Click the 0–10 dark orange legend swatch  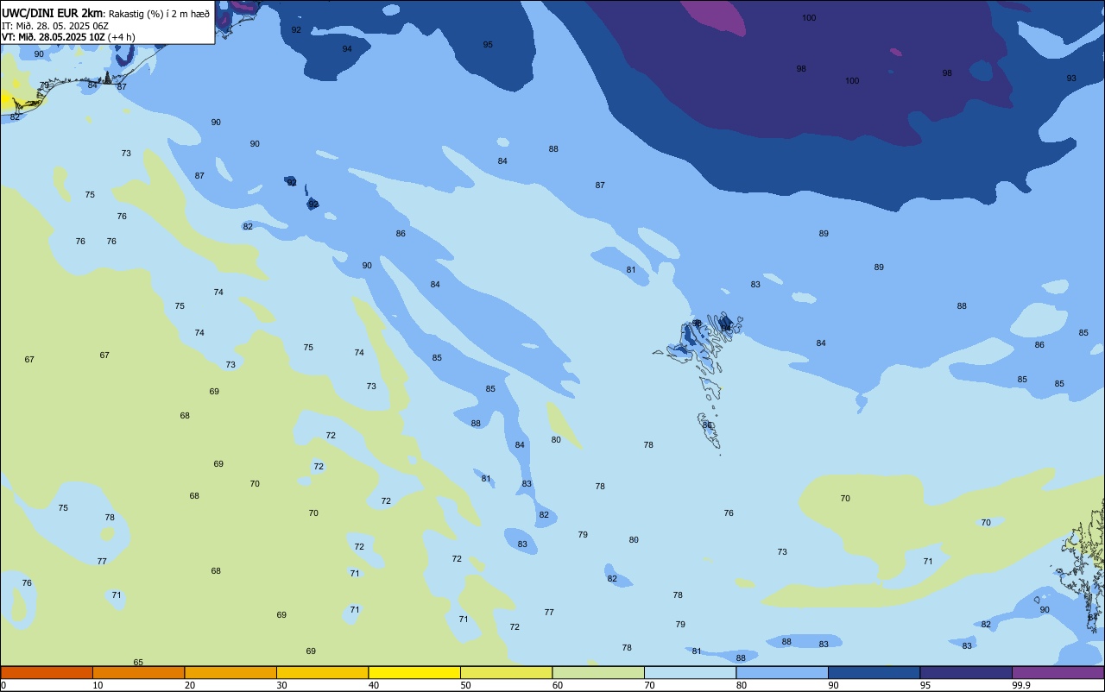click(x=47, y=672)
